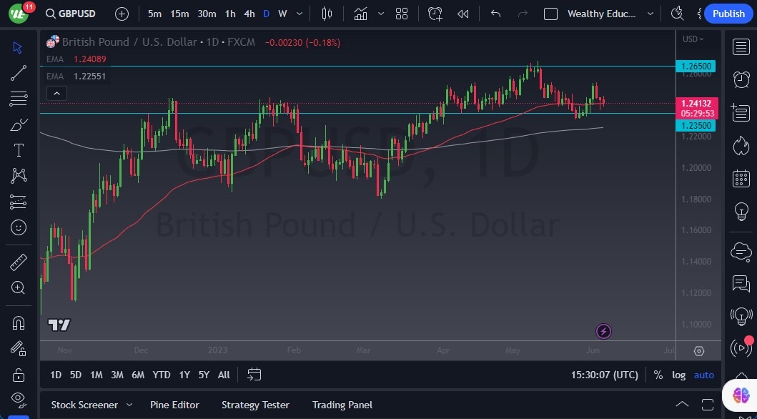
Task: Select the Trend Line tool
Action: pos(18,72)
